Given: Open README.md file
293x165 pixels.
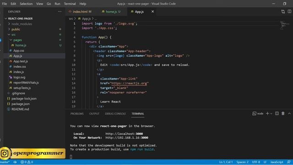Looking at the screenshot, I should point(20,109).
